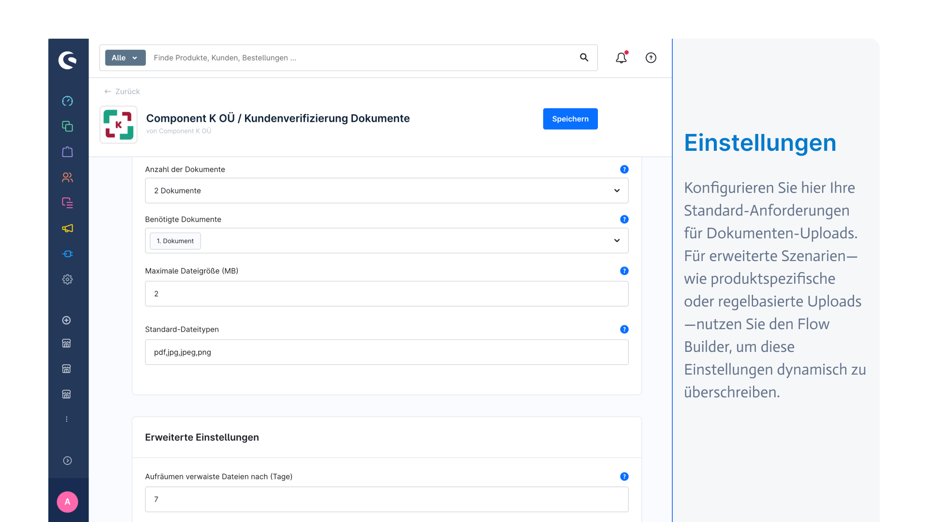Open the first storefront sales channel icon
Image resolution: width=928 pixels, height=522 pixels.
[67, 343]
